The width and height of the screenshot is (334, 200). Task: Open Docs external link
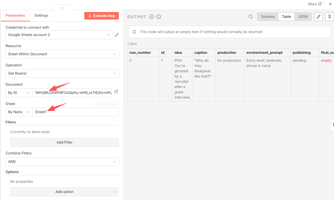tap(315, 4)
